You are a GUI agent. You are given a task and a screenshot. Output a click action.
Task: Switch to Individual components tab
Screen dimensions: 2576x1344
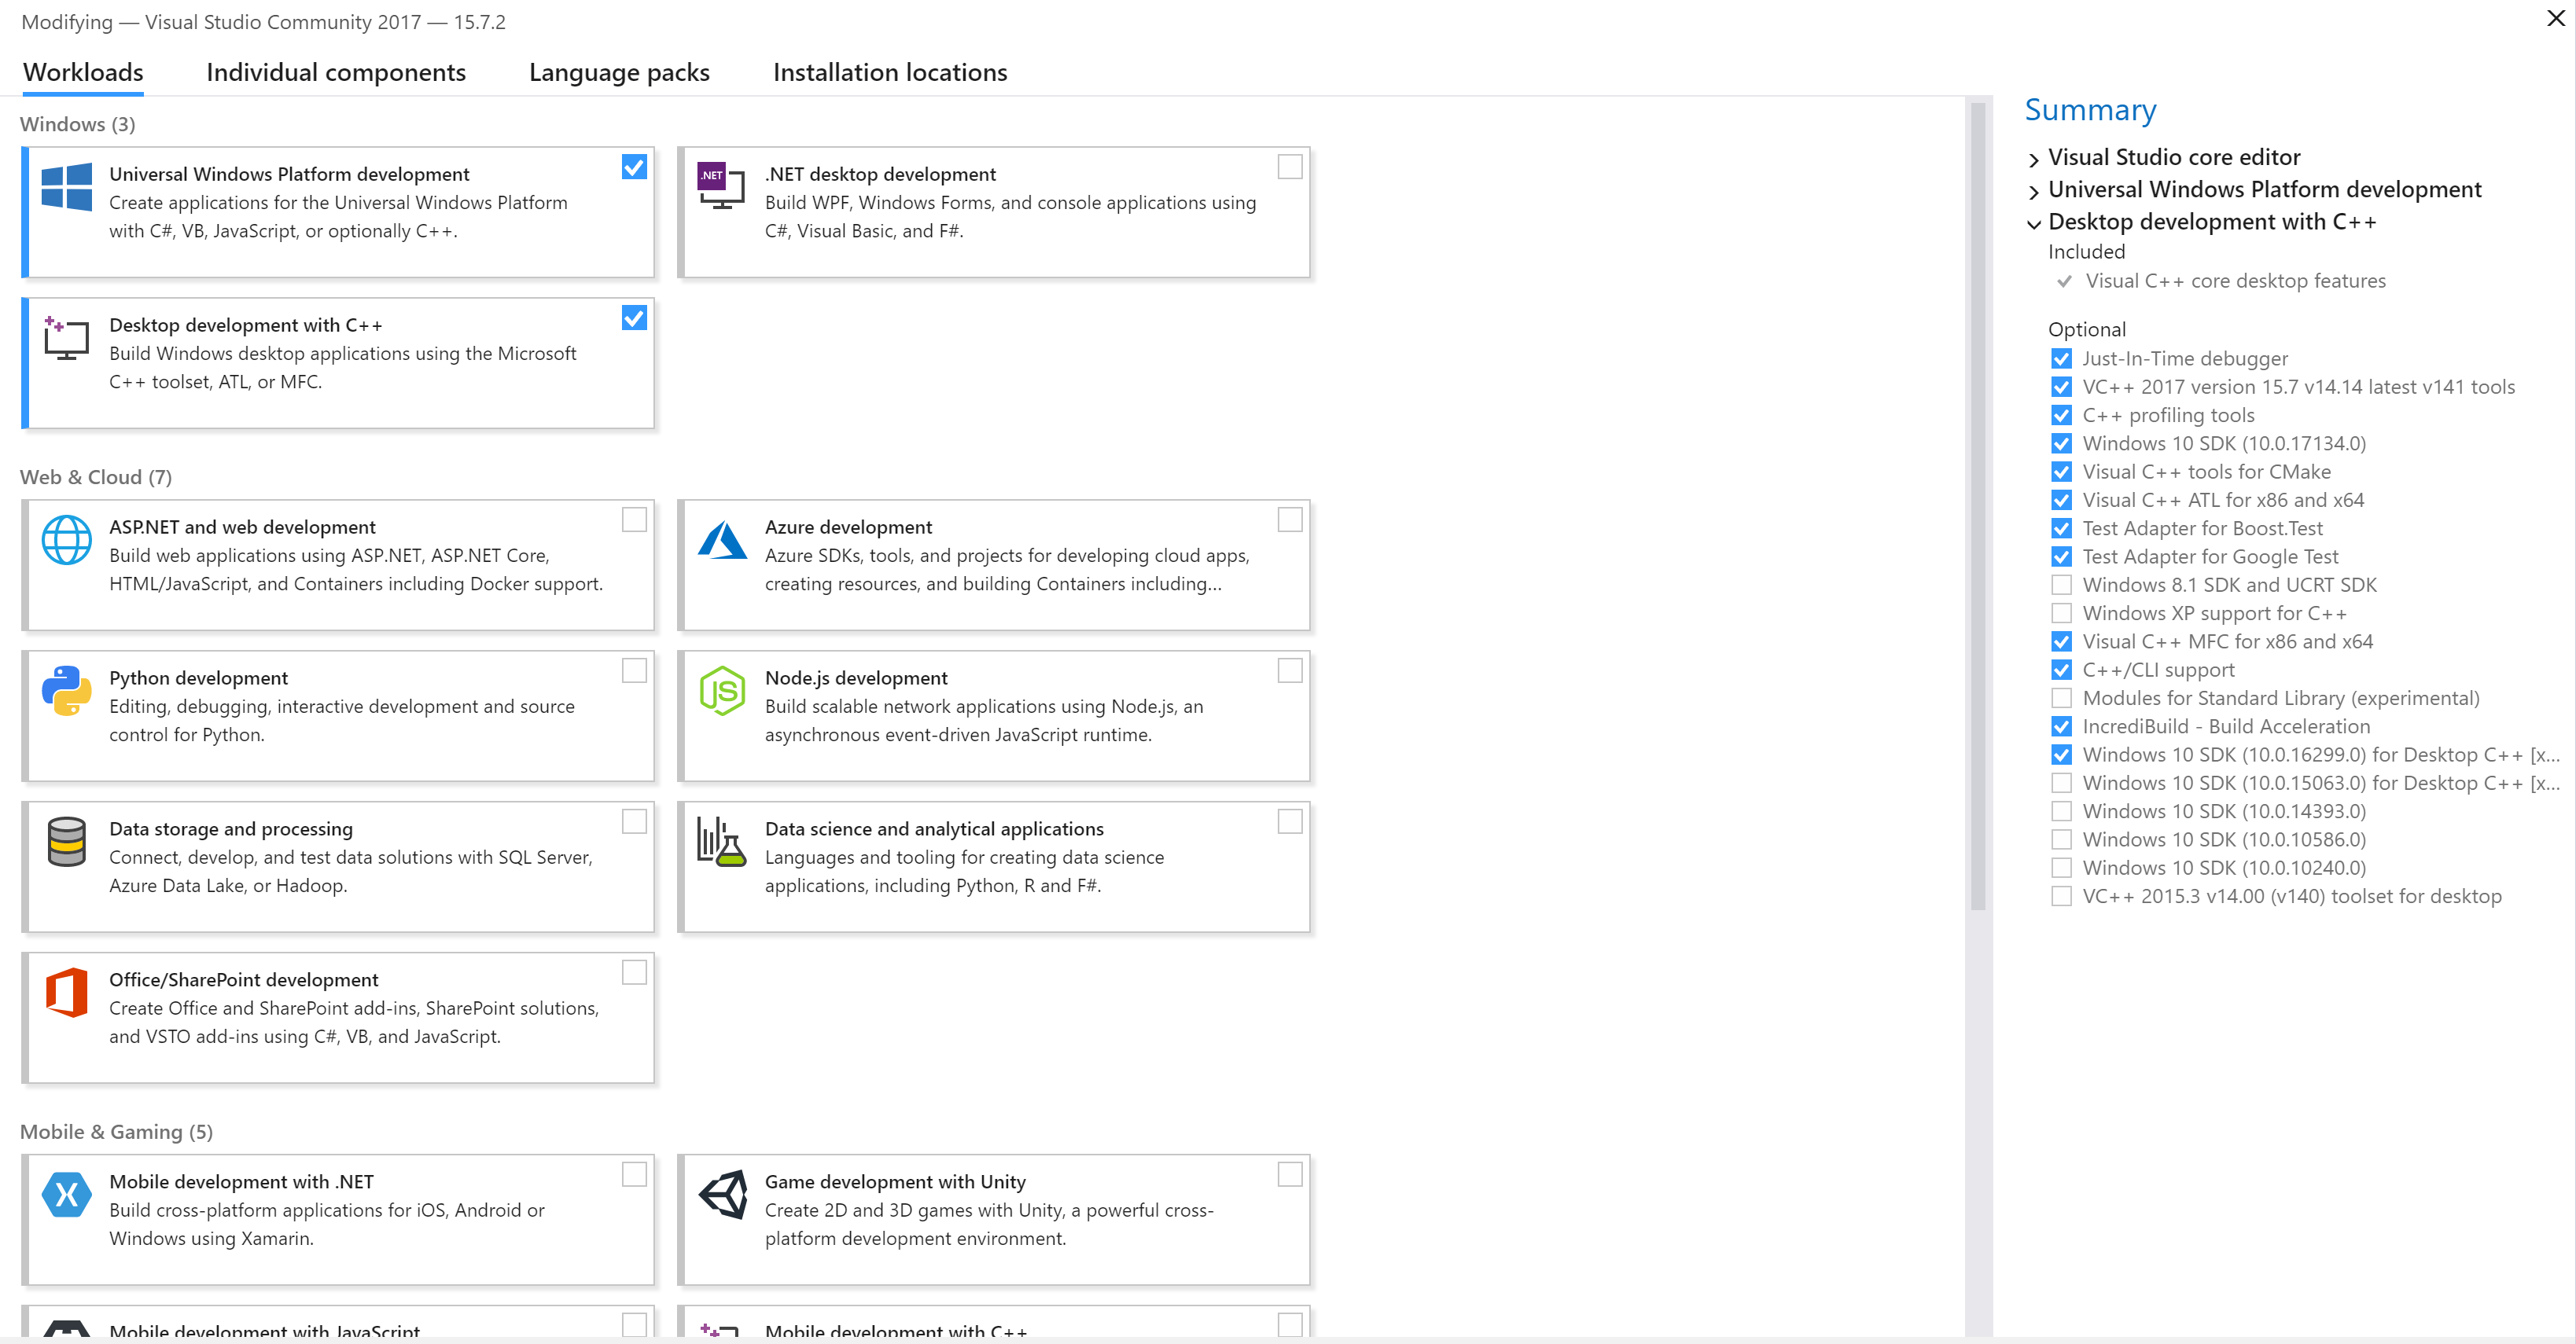click(x=336, y=72)
